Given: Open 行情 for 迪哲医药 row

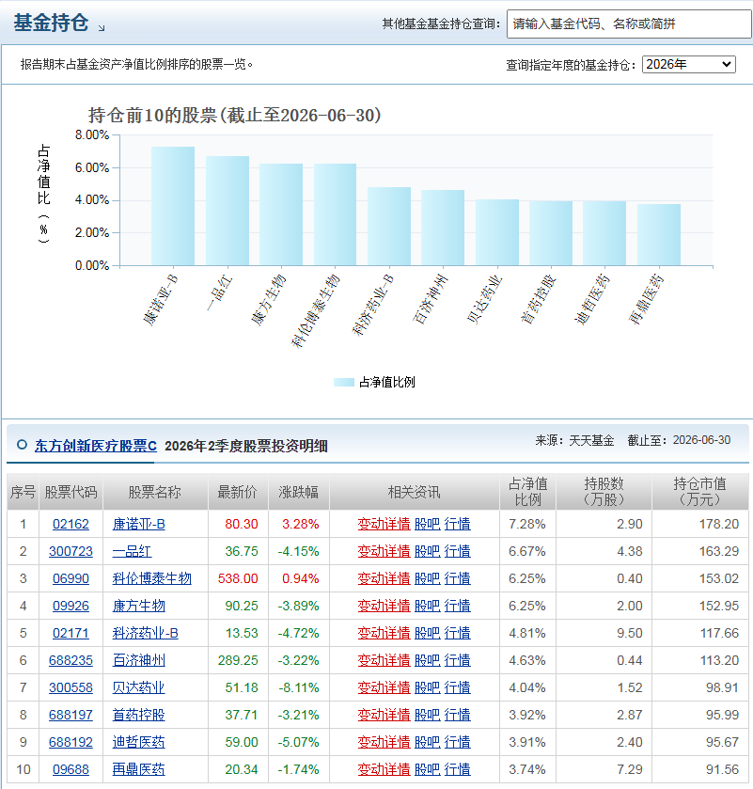Looking at the screenshot, I should point(457,742).
